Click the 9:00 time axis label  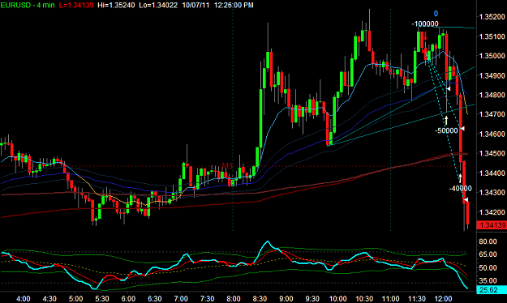(286, 299)
